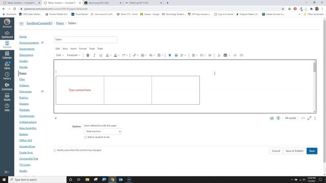Bookmark this page with the star icon
This screenshot has height=183, width=326.
pos(283,9)
